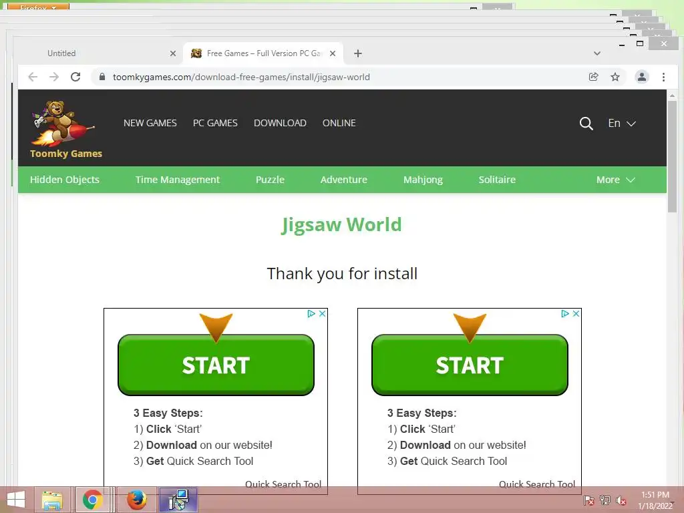Open the tab search chevron
684x513 pixels.
(597, 53)
